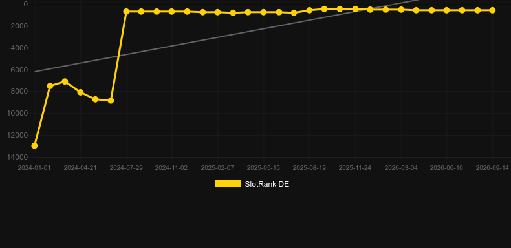Click the SlotRank DE legend label

tap(267, 184)
